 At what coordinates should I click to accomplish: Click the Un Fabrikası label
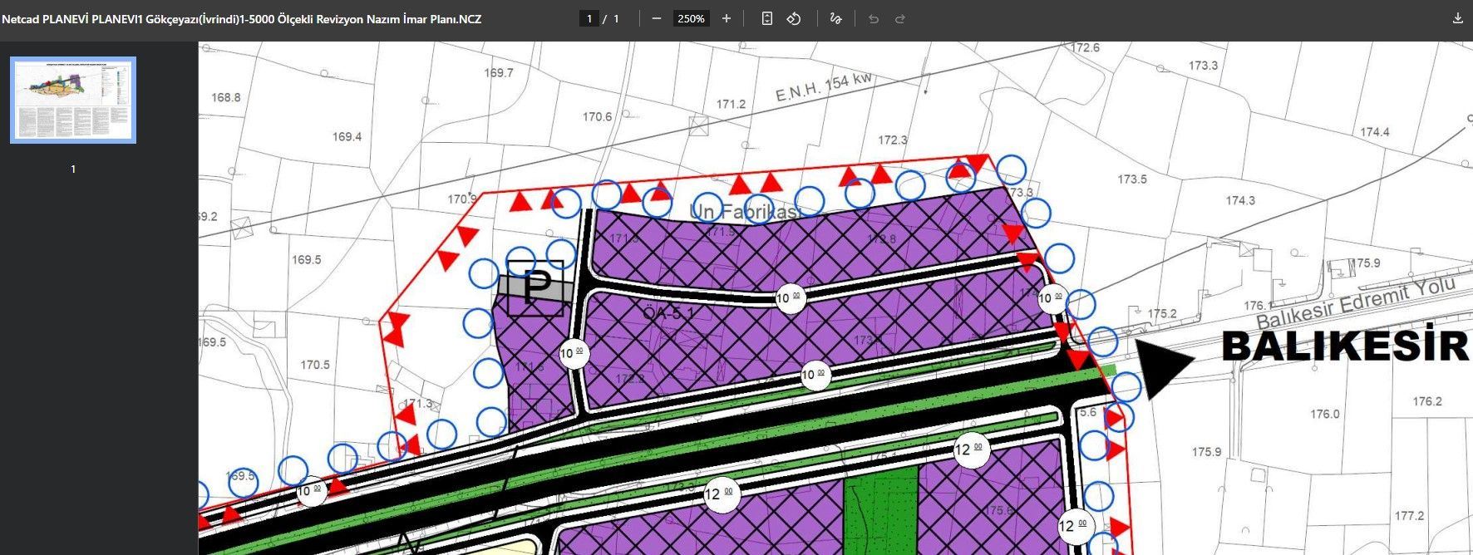[743, 212]
